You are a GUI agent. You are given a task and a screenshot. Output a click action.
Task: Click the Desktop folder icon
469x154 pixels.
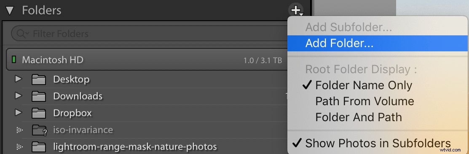[x=39, y=80]
